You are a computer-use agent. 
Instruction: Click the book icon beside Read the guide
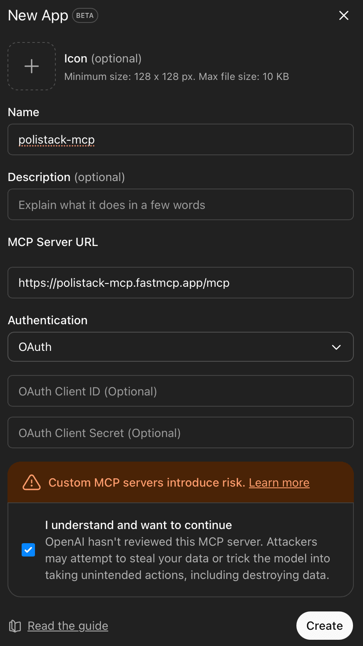coord(15,626)
